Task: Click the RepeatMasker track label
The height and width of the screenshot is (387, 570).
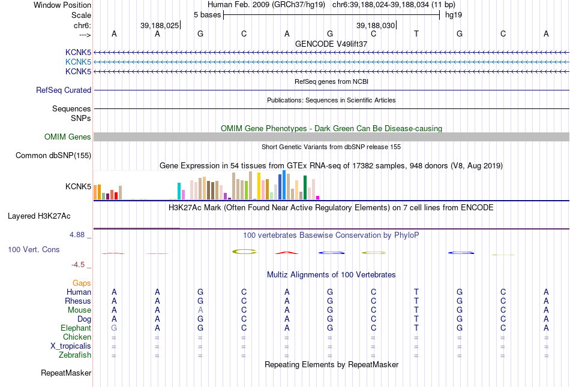Action: 66,373
